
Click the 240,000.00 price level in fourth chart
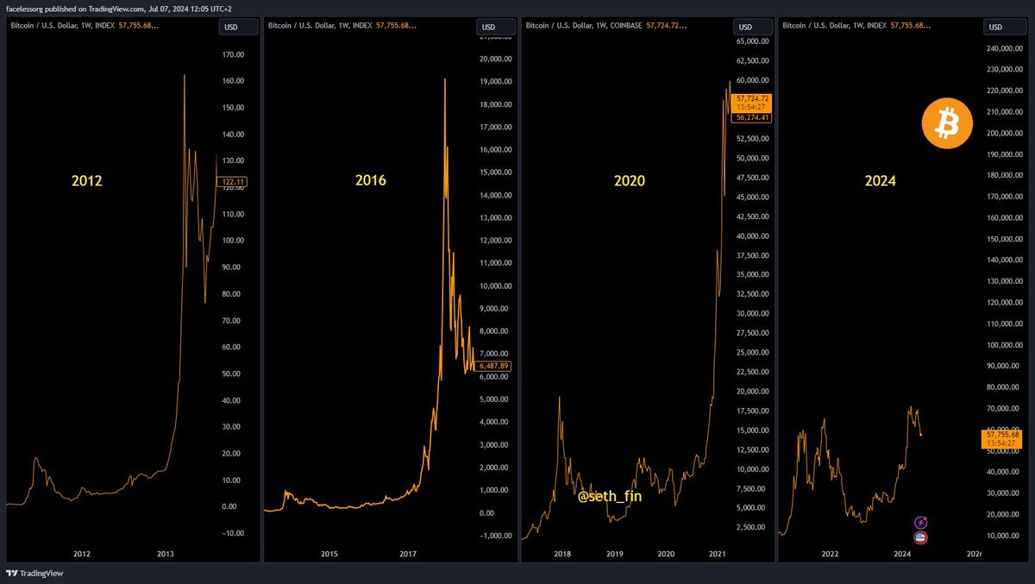[x=1005, y=49]
